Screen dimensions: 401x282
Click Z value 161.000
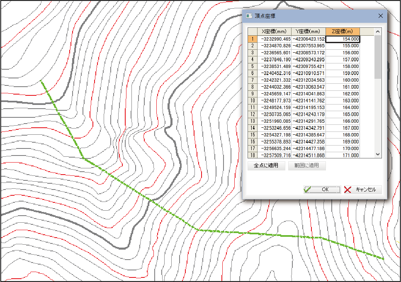point(343,87)
